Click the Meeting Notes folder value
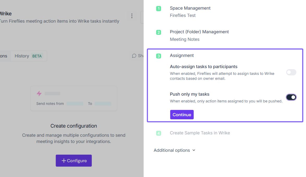The width and height of the screenshot is (306, 177). click(185, 39)
